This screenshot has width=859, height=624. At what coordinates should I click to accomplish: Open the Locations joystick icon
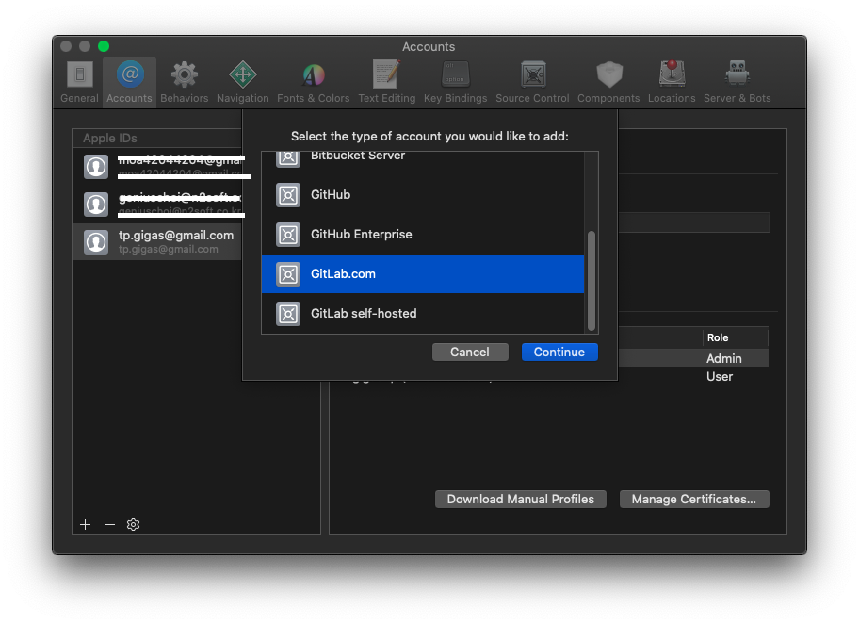coord(673,74)
